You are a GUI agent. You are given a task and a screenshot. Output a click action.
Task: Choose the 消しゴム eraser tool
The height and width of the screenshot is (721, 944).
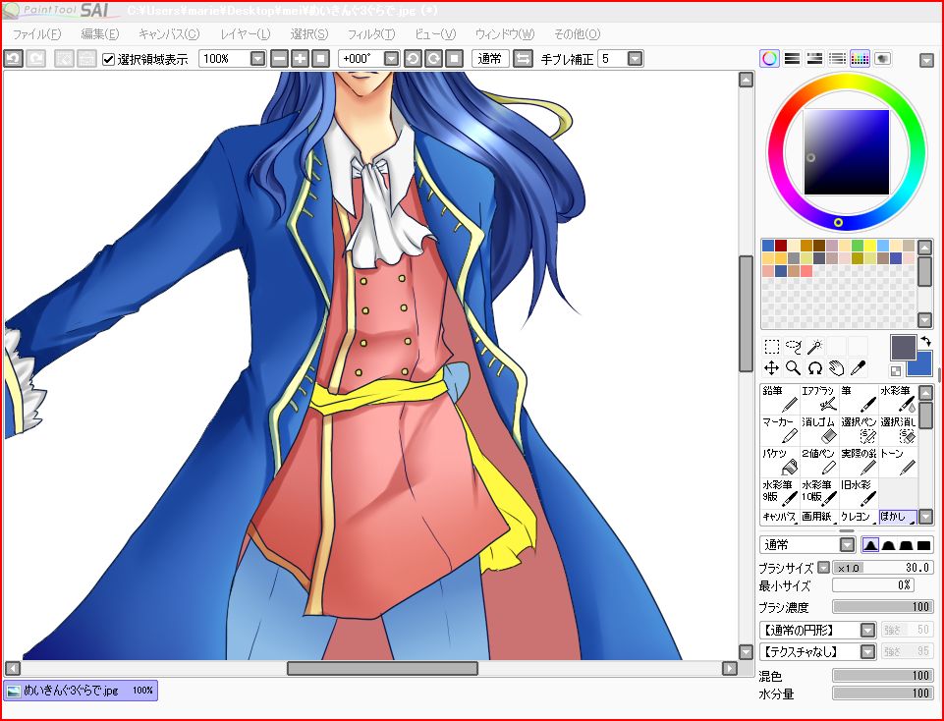[819, 430]
